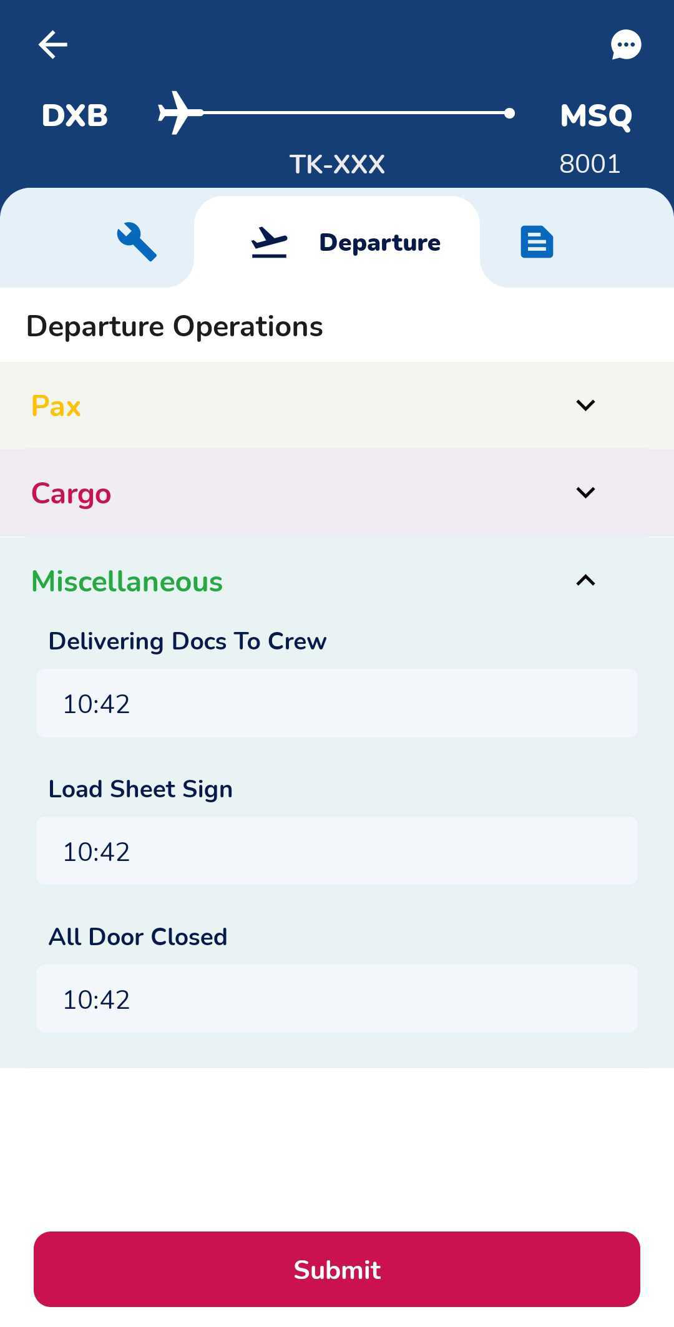Tap the Cargo section title
674x1327 pixels.
click(x=71, y=494)
